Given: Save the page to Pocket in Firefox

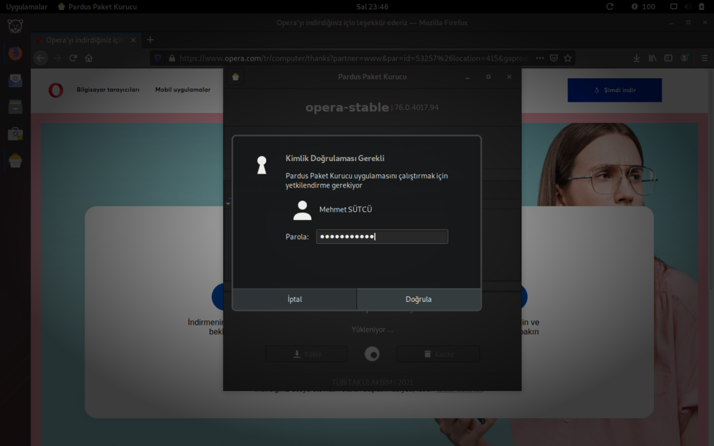Looking at the screenshot, I should [554, 59].
